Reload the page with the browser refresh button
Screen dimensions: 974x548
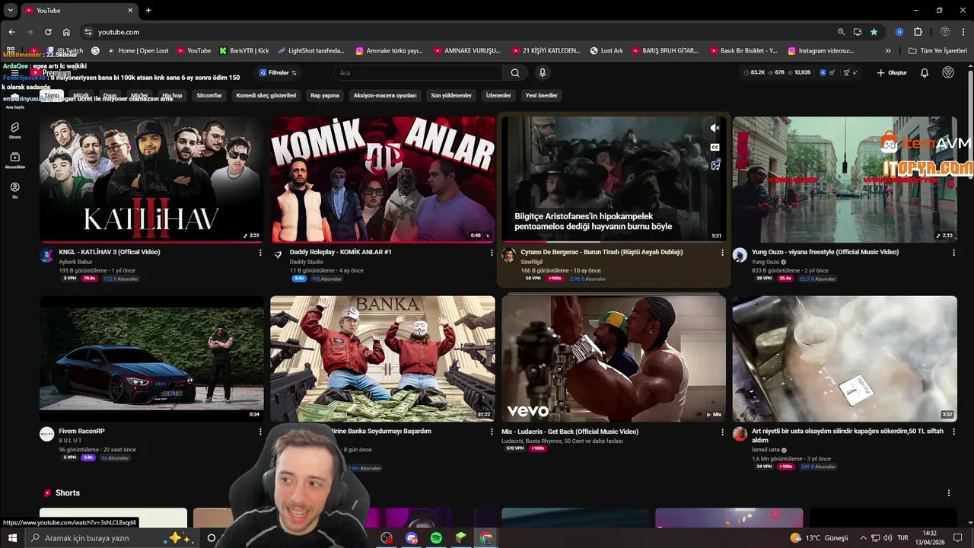click(x=48, y=32)
